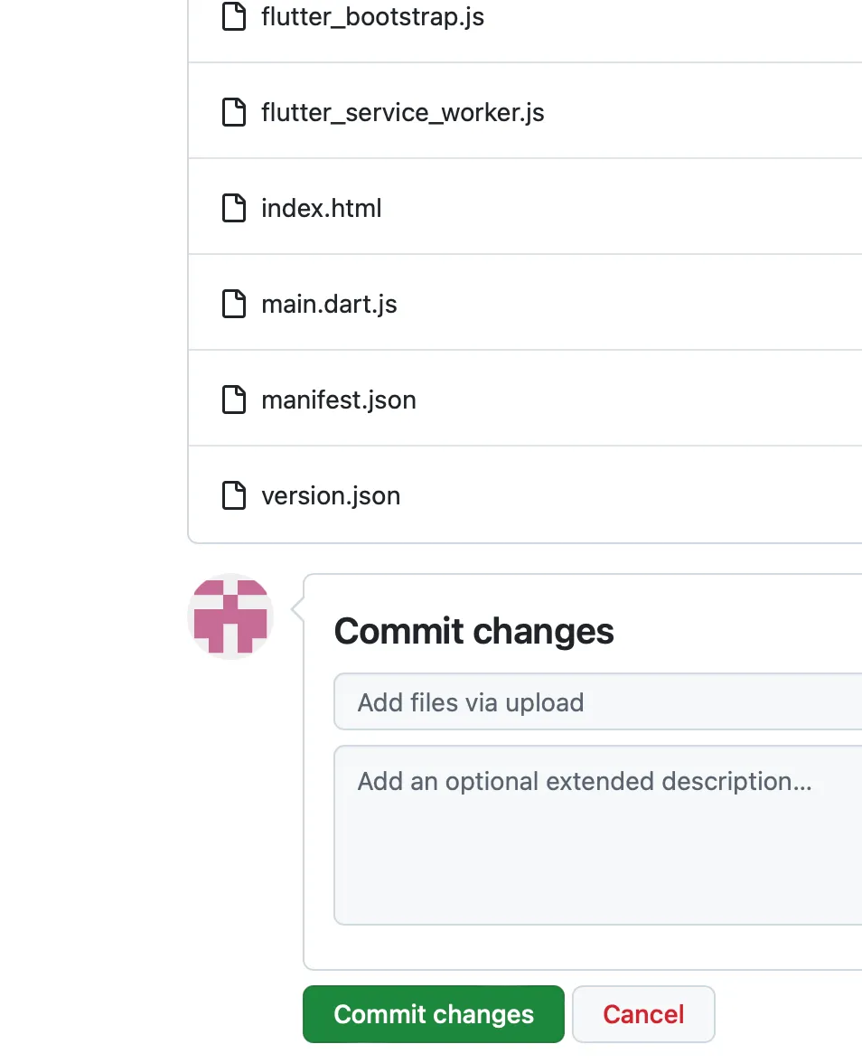Image resolution: width=862 pixels, height=1063 pixels.
Task: Click the manifest.json filename text
Action: [x=338, y=400]
